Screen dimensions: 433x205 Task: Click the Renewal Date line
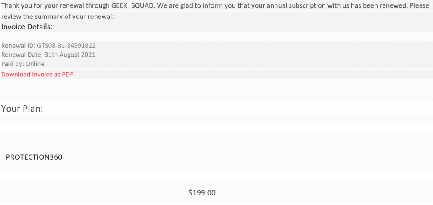coord(48,54)
